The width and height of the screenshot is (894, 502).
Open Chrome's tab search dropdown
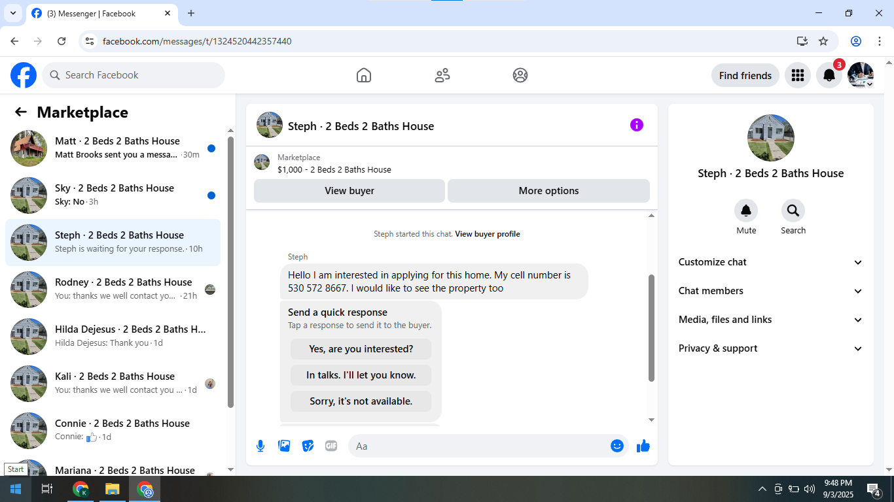[x=13, y=13]
